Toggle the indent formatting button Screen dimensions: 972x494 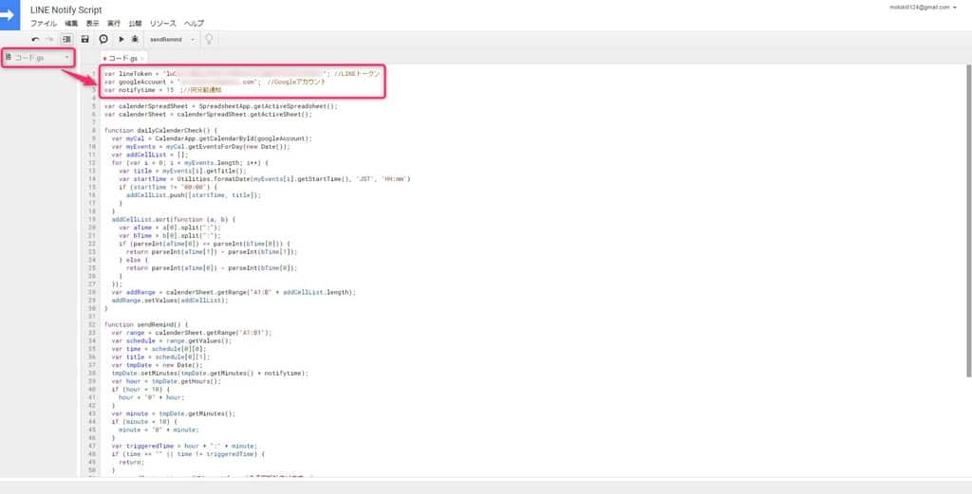coord(66,40)
